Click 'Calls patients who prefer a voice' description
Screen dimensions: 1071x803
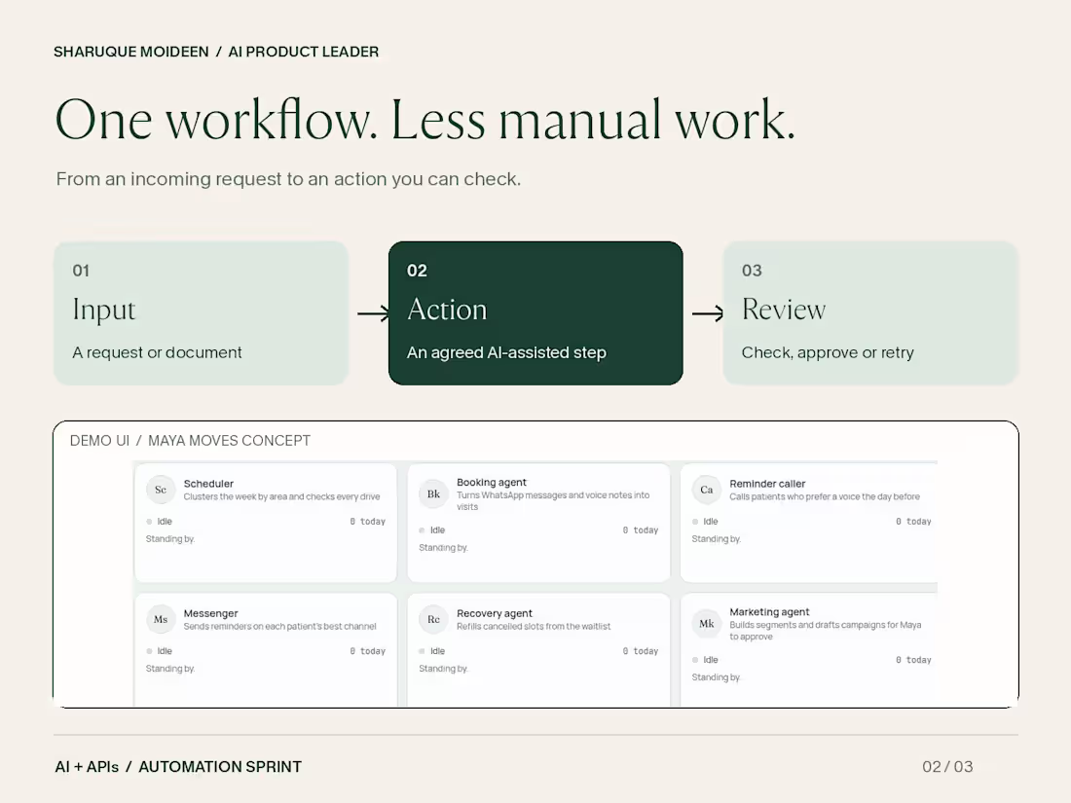click(x=825, y=496)
